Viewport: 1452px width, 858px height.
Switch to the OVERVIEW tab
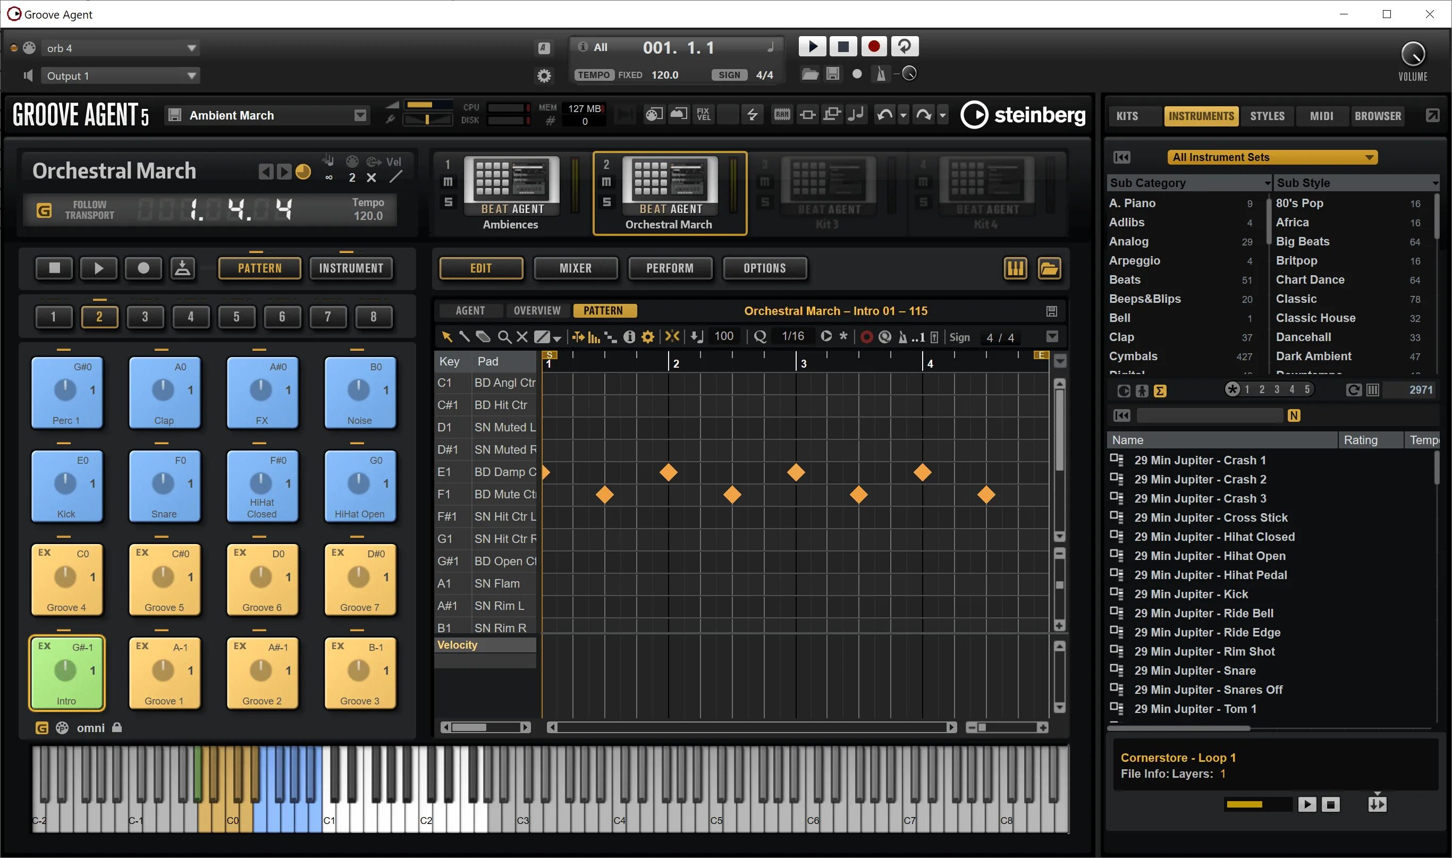pos(537,311)
